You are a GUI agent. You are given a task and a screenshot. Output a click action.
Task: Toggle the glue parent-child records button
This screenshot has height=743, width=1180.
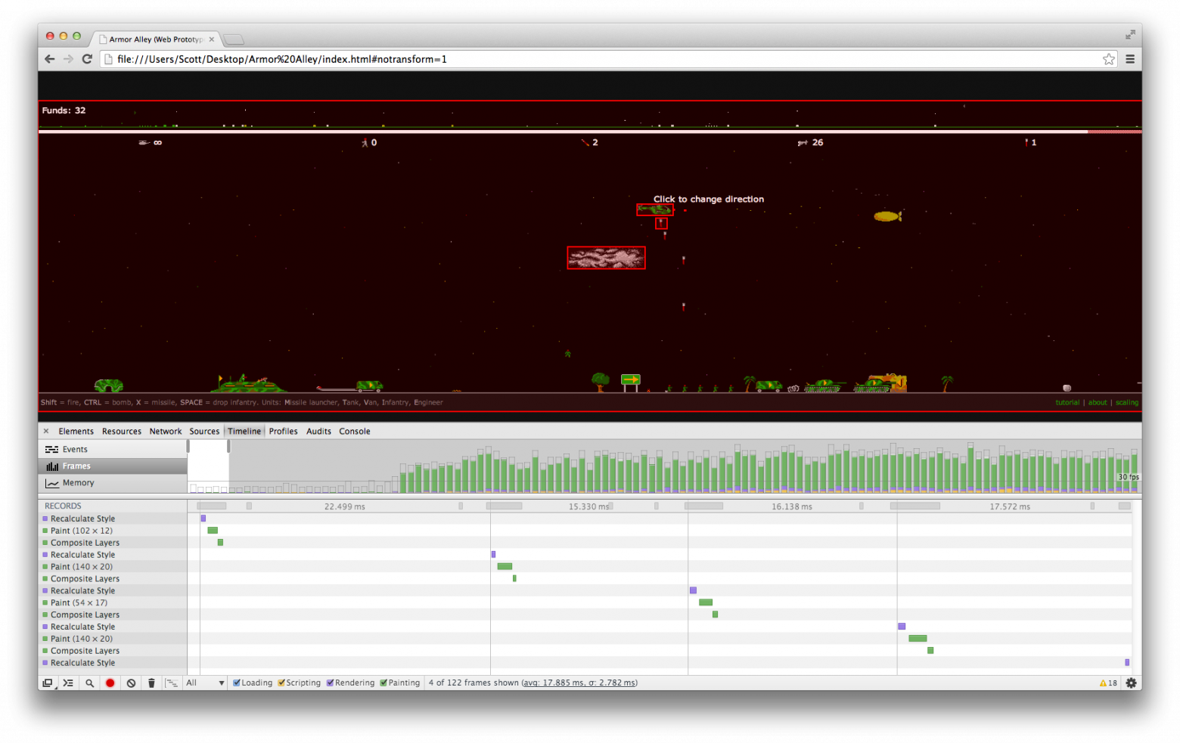(172, 683)
